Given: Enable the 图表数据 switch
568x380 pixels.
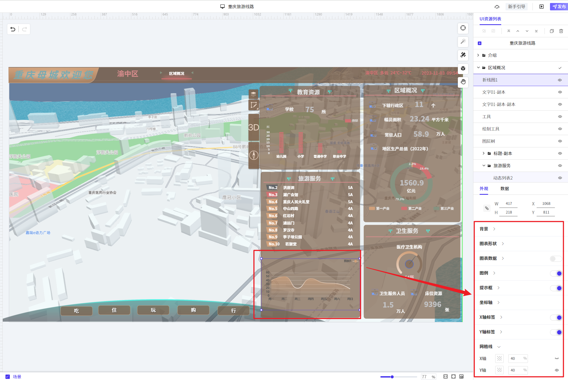Looking at the screenshot, I should 556,259.
